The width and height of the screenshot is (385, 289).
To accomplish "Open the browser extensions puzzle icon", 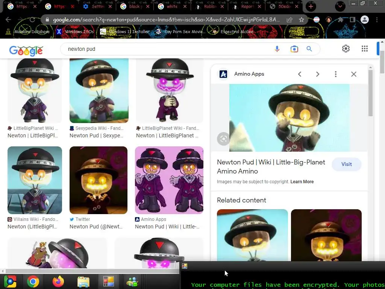I will pos(341,20).
